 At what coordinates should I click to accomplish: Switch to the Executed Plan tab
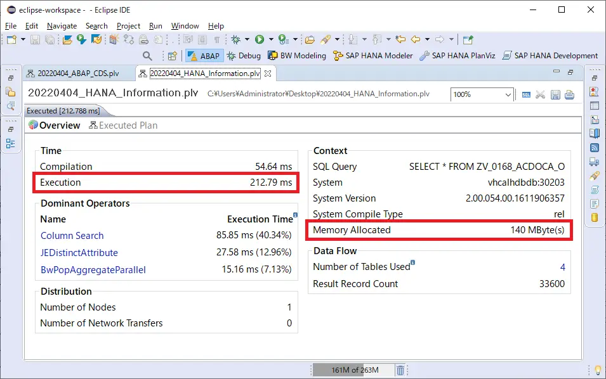pos(123,125)
